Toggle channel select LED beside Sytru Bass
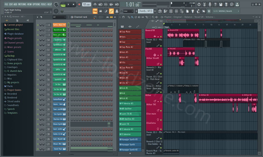The image size is (263, 157). (69, 25)
